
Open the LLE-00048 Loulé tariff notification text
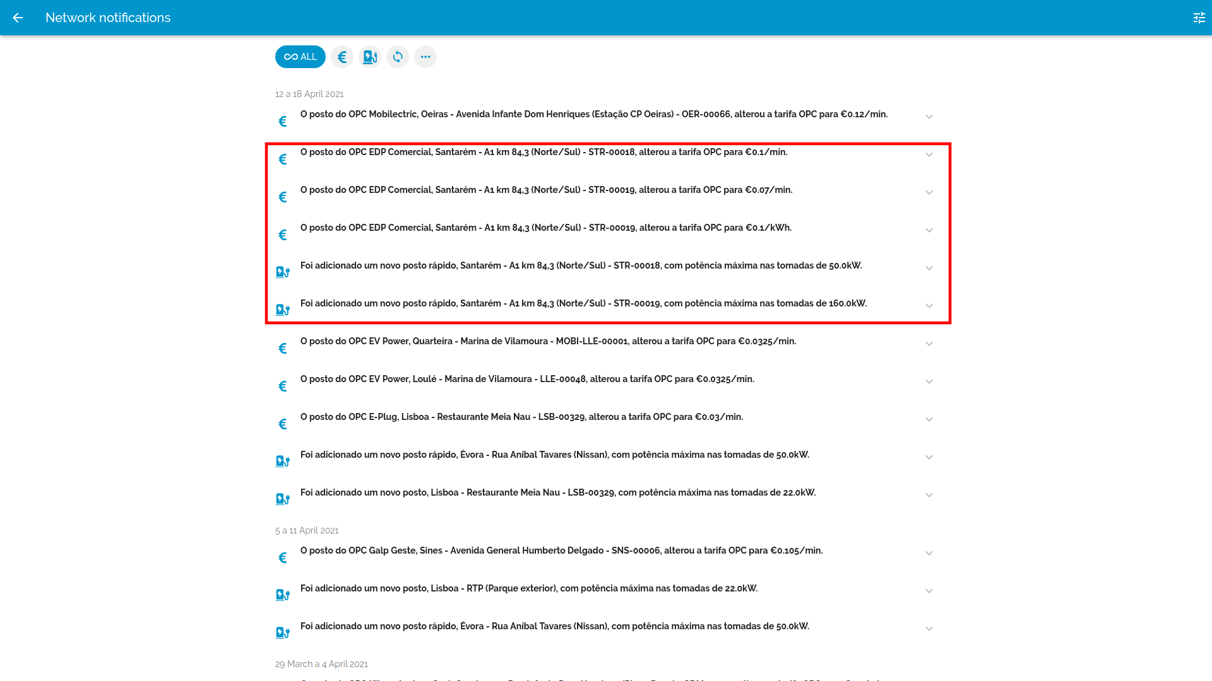point(527,379)
